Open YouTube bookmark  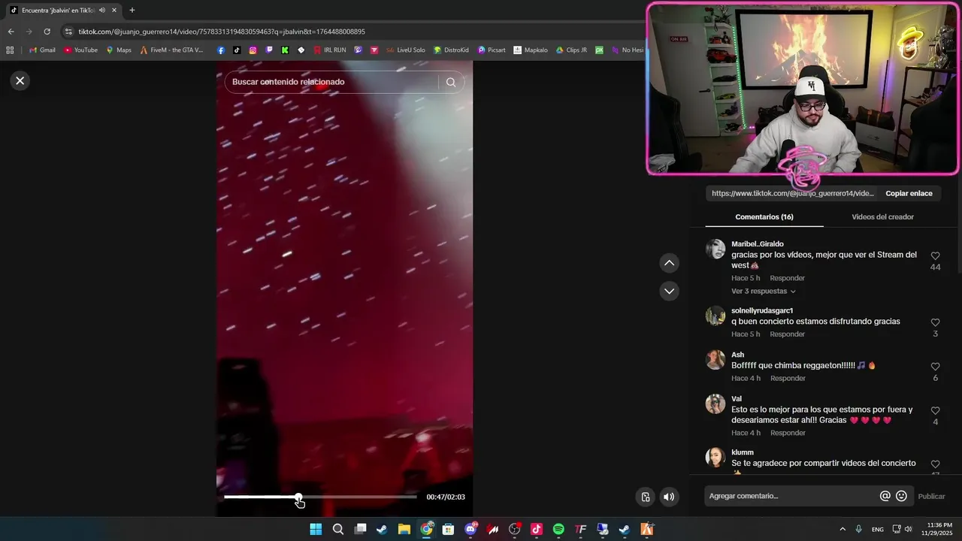[80, 50]
